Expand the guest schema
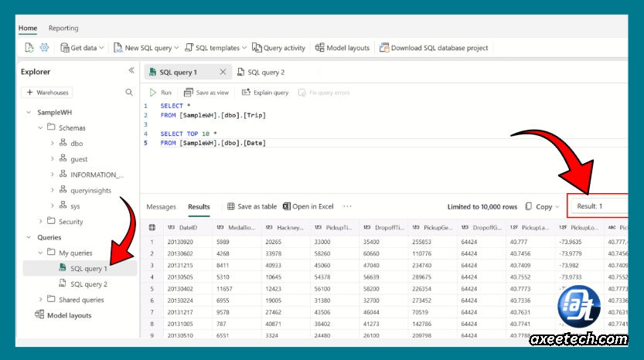The height and width of the screenshot is (360, 644). [x=52, y=159]
